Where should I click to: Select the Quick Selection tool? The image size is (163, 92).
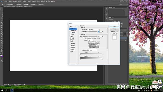(x=2, y=16)
